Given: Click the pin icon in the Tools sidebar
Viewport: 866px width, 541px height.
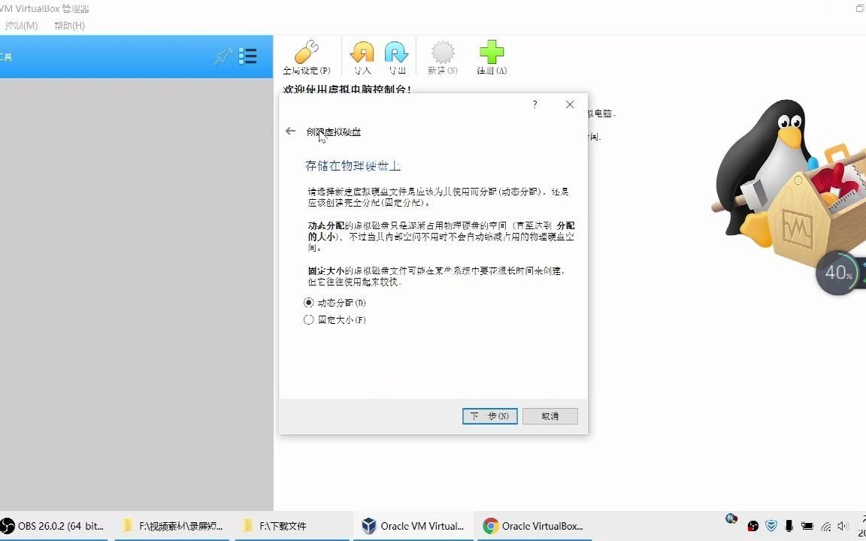Looking at the screenshot, I should [x=223, y=56].
